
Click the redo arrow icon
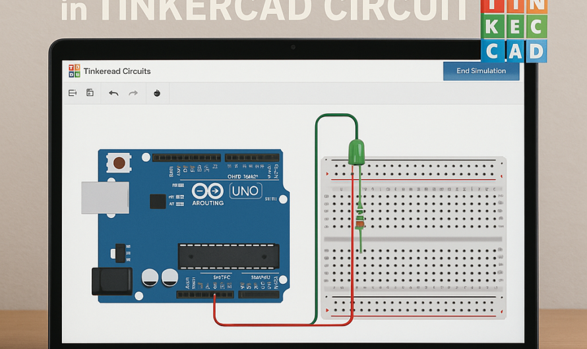(133, 93)
